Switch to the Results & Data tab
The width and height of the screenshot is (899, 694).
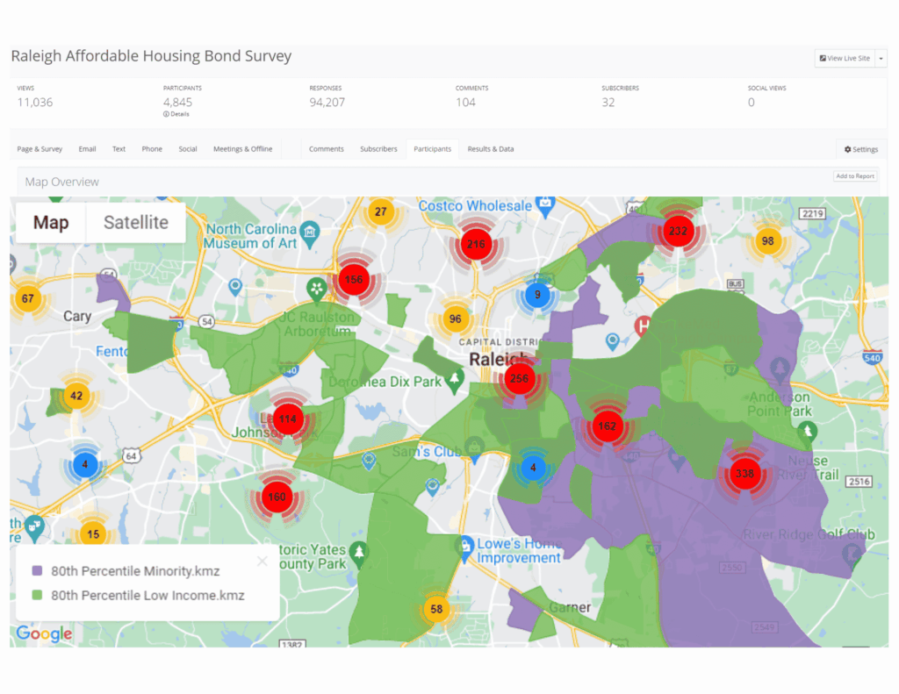click(x=490, y=148)
